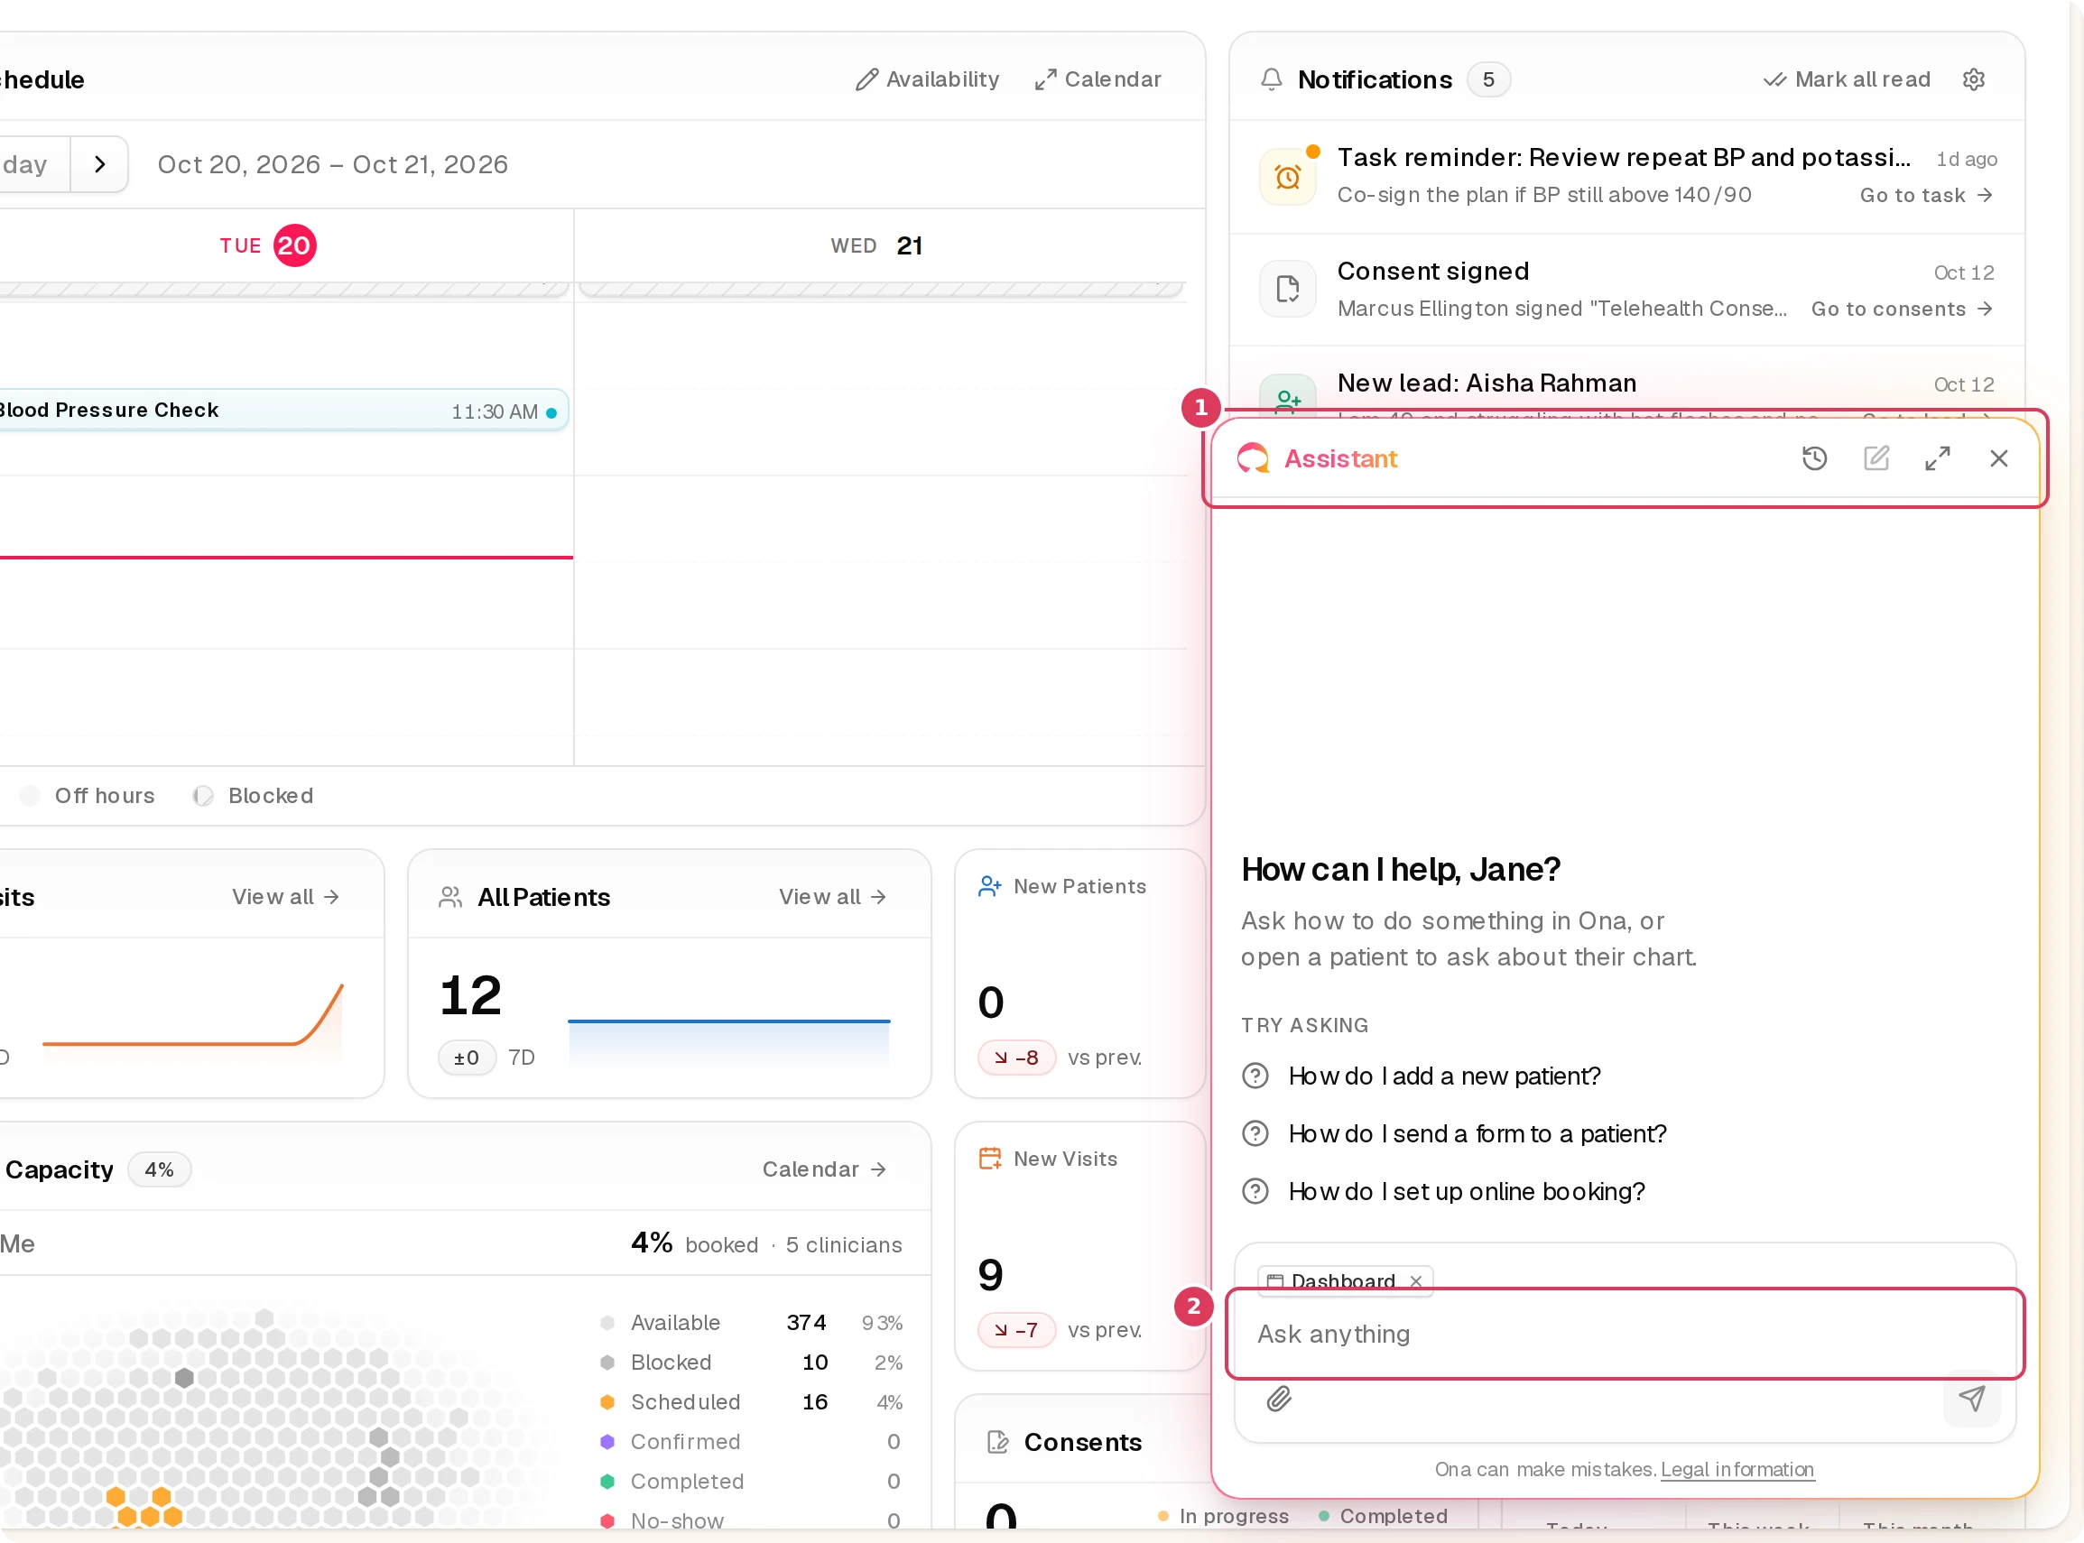Open Blood Pressure Check appointment
The width and height of the screenshot is (2084, 1543).
coord(282,410)
